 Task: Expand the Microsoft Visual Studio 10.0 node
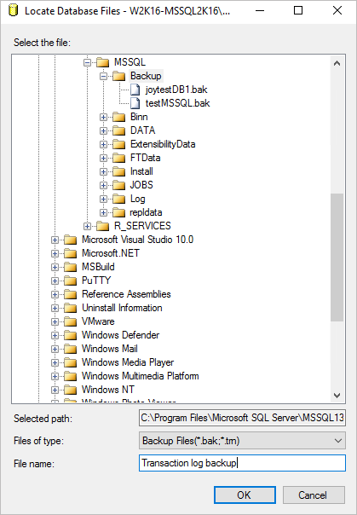coord(55,240)
